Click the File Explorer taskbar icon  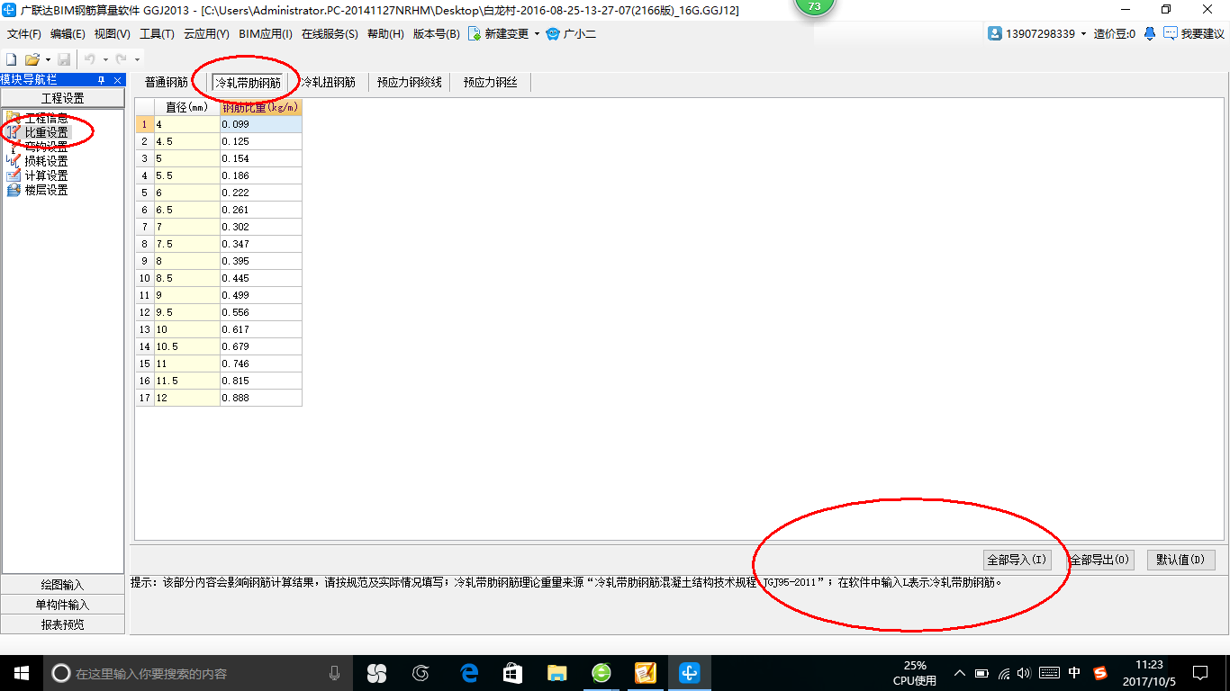(x=557, y=673)
